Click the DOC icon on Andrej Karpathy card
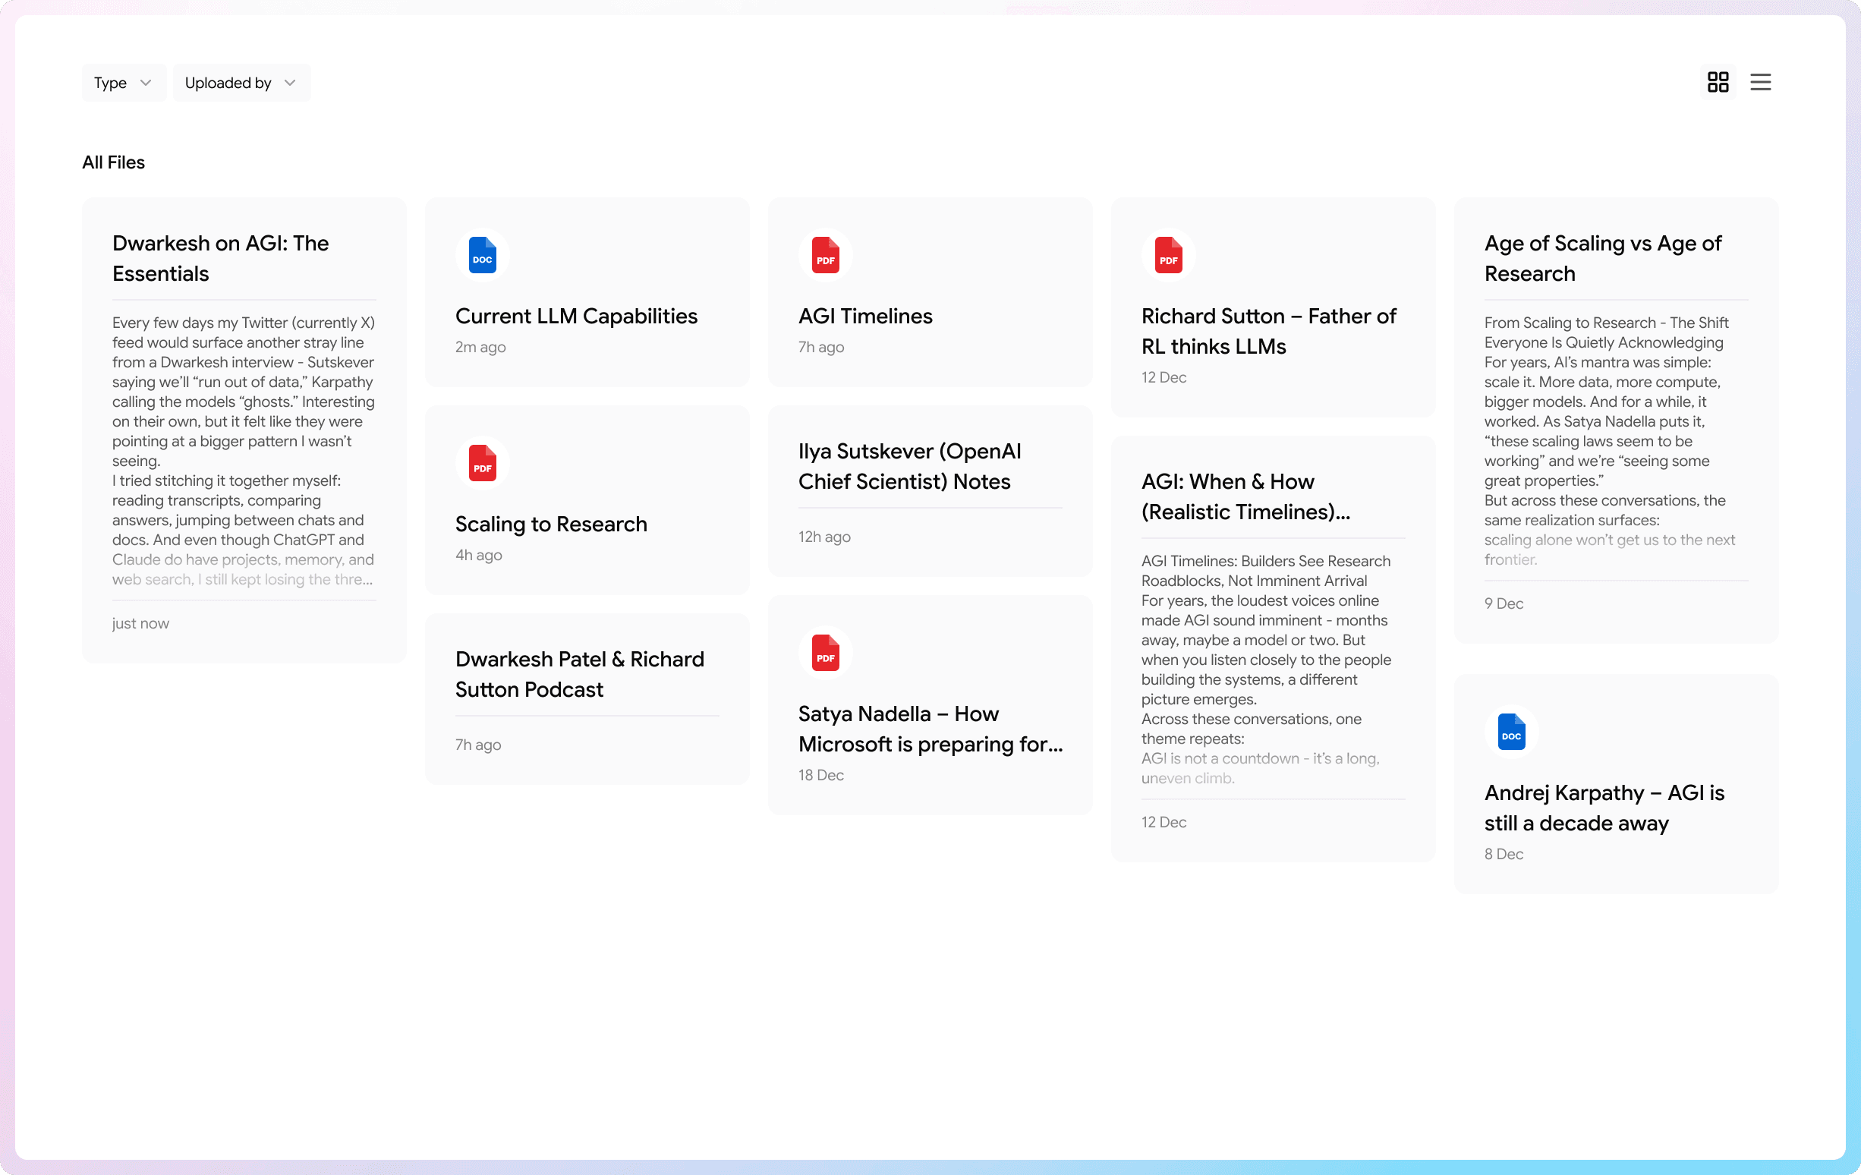Viewport: 1861px width, 1175px height. 1511,732
